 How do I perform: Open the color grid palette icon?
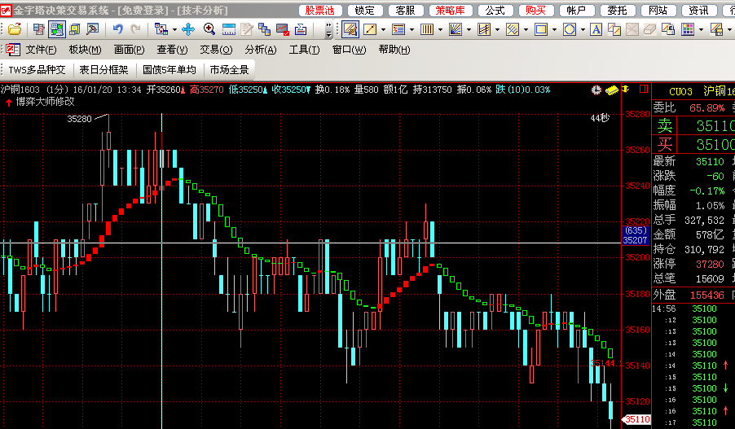click(x=688, y=29)
